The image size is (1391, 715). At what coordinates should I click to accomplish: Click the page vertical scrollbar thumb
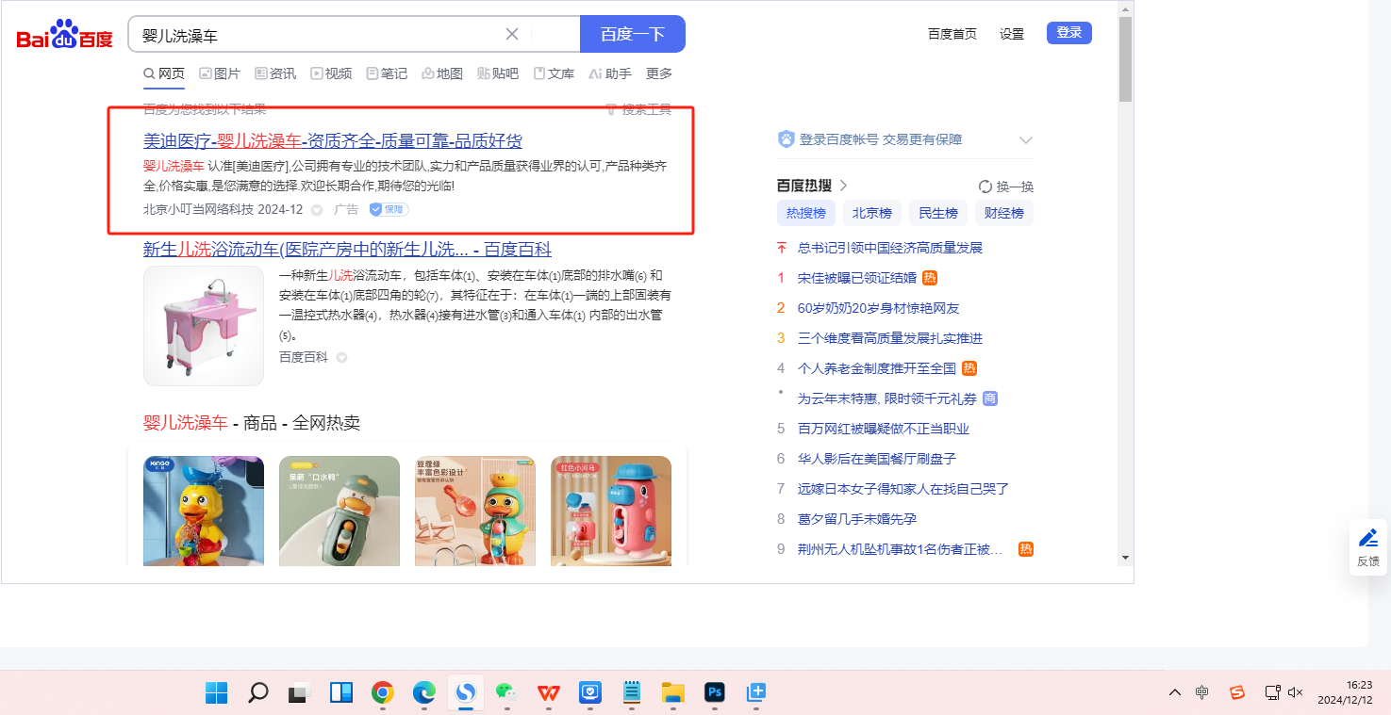tap(1125, 58)
